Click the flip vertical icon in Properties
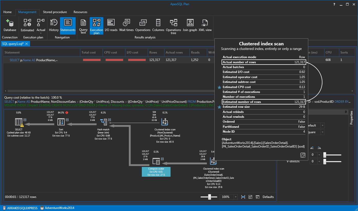358x211 pixels. pos(319,148)
